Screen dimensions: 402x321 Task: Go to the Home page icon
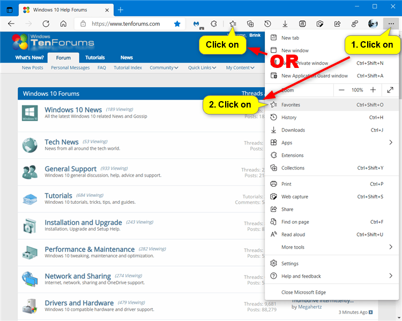click(63, 24)
